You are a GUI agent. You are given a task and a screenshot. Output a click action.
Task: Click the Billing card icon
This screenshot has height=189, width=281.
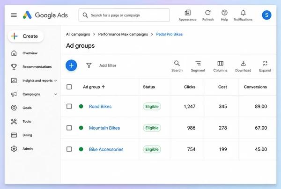pos(14,135)
